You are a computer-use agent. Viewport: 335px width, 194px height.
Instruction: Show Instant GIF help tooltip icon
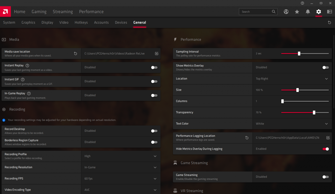pos(23,79)
